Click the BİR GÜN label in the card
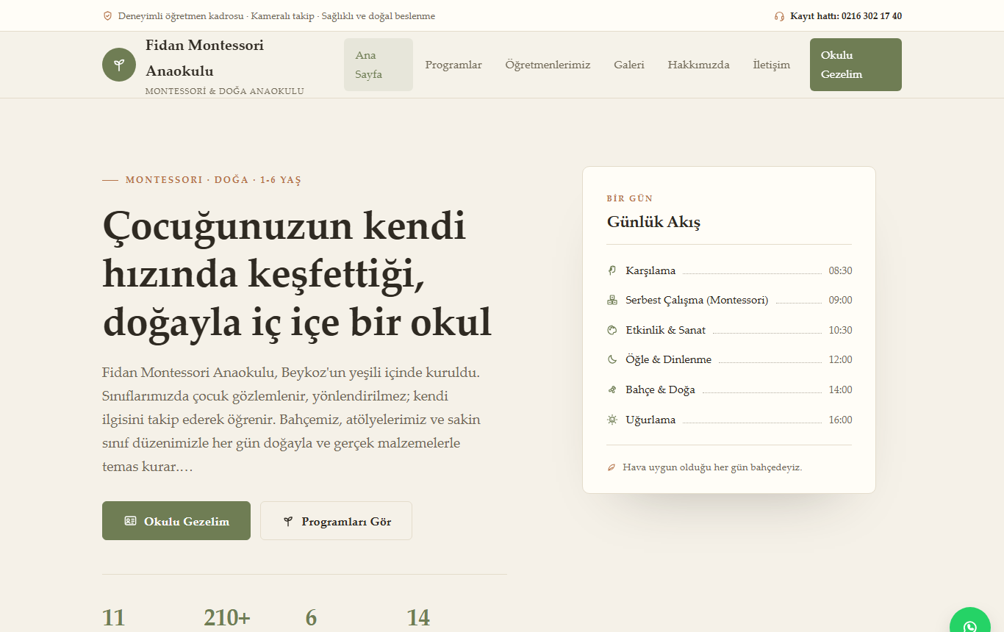 click(x=630, y=198)
